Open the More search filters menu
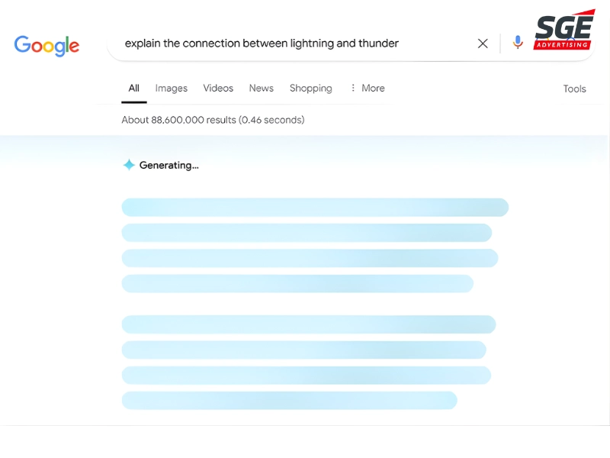Image resolution: width=610 pixels, height=458 pixels. 368,89
